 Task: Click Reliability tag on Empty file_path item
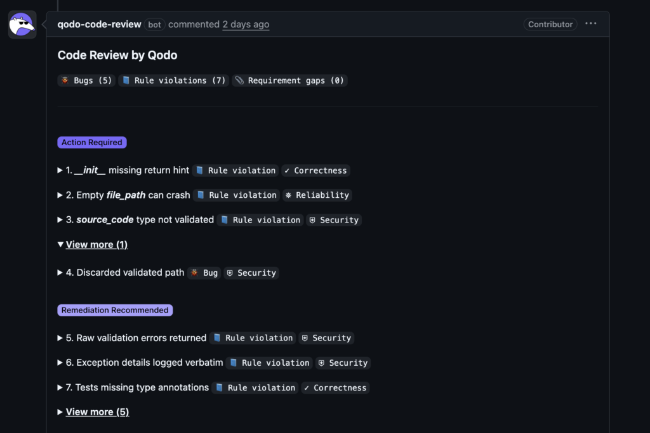[316, 195]
